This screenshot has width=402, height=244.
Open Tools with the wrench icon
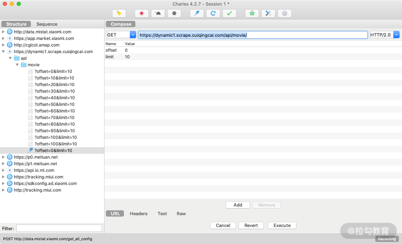pos(268,13)
